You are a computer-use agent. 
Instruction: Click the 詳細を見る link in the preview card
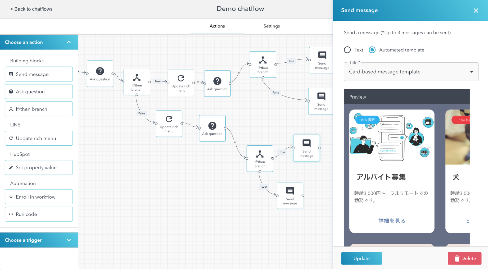(391, 221)
